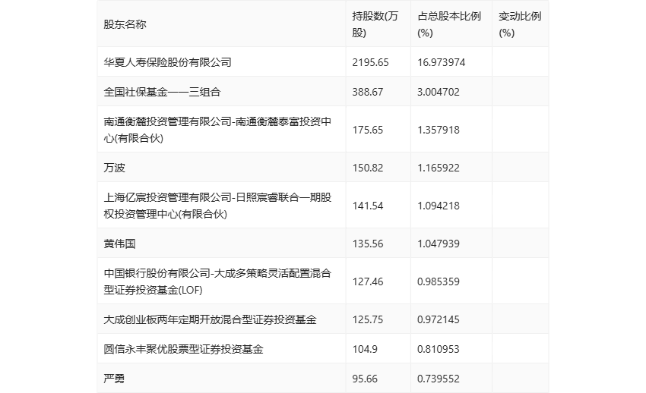Click the value 388.67

click(368, 92)
